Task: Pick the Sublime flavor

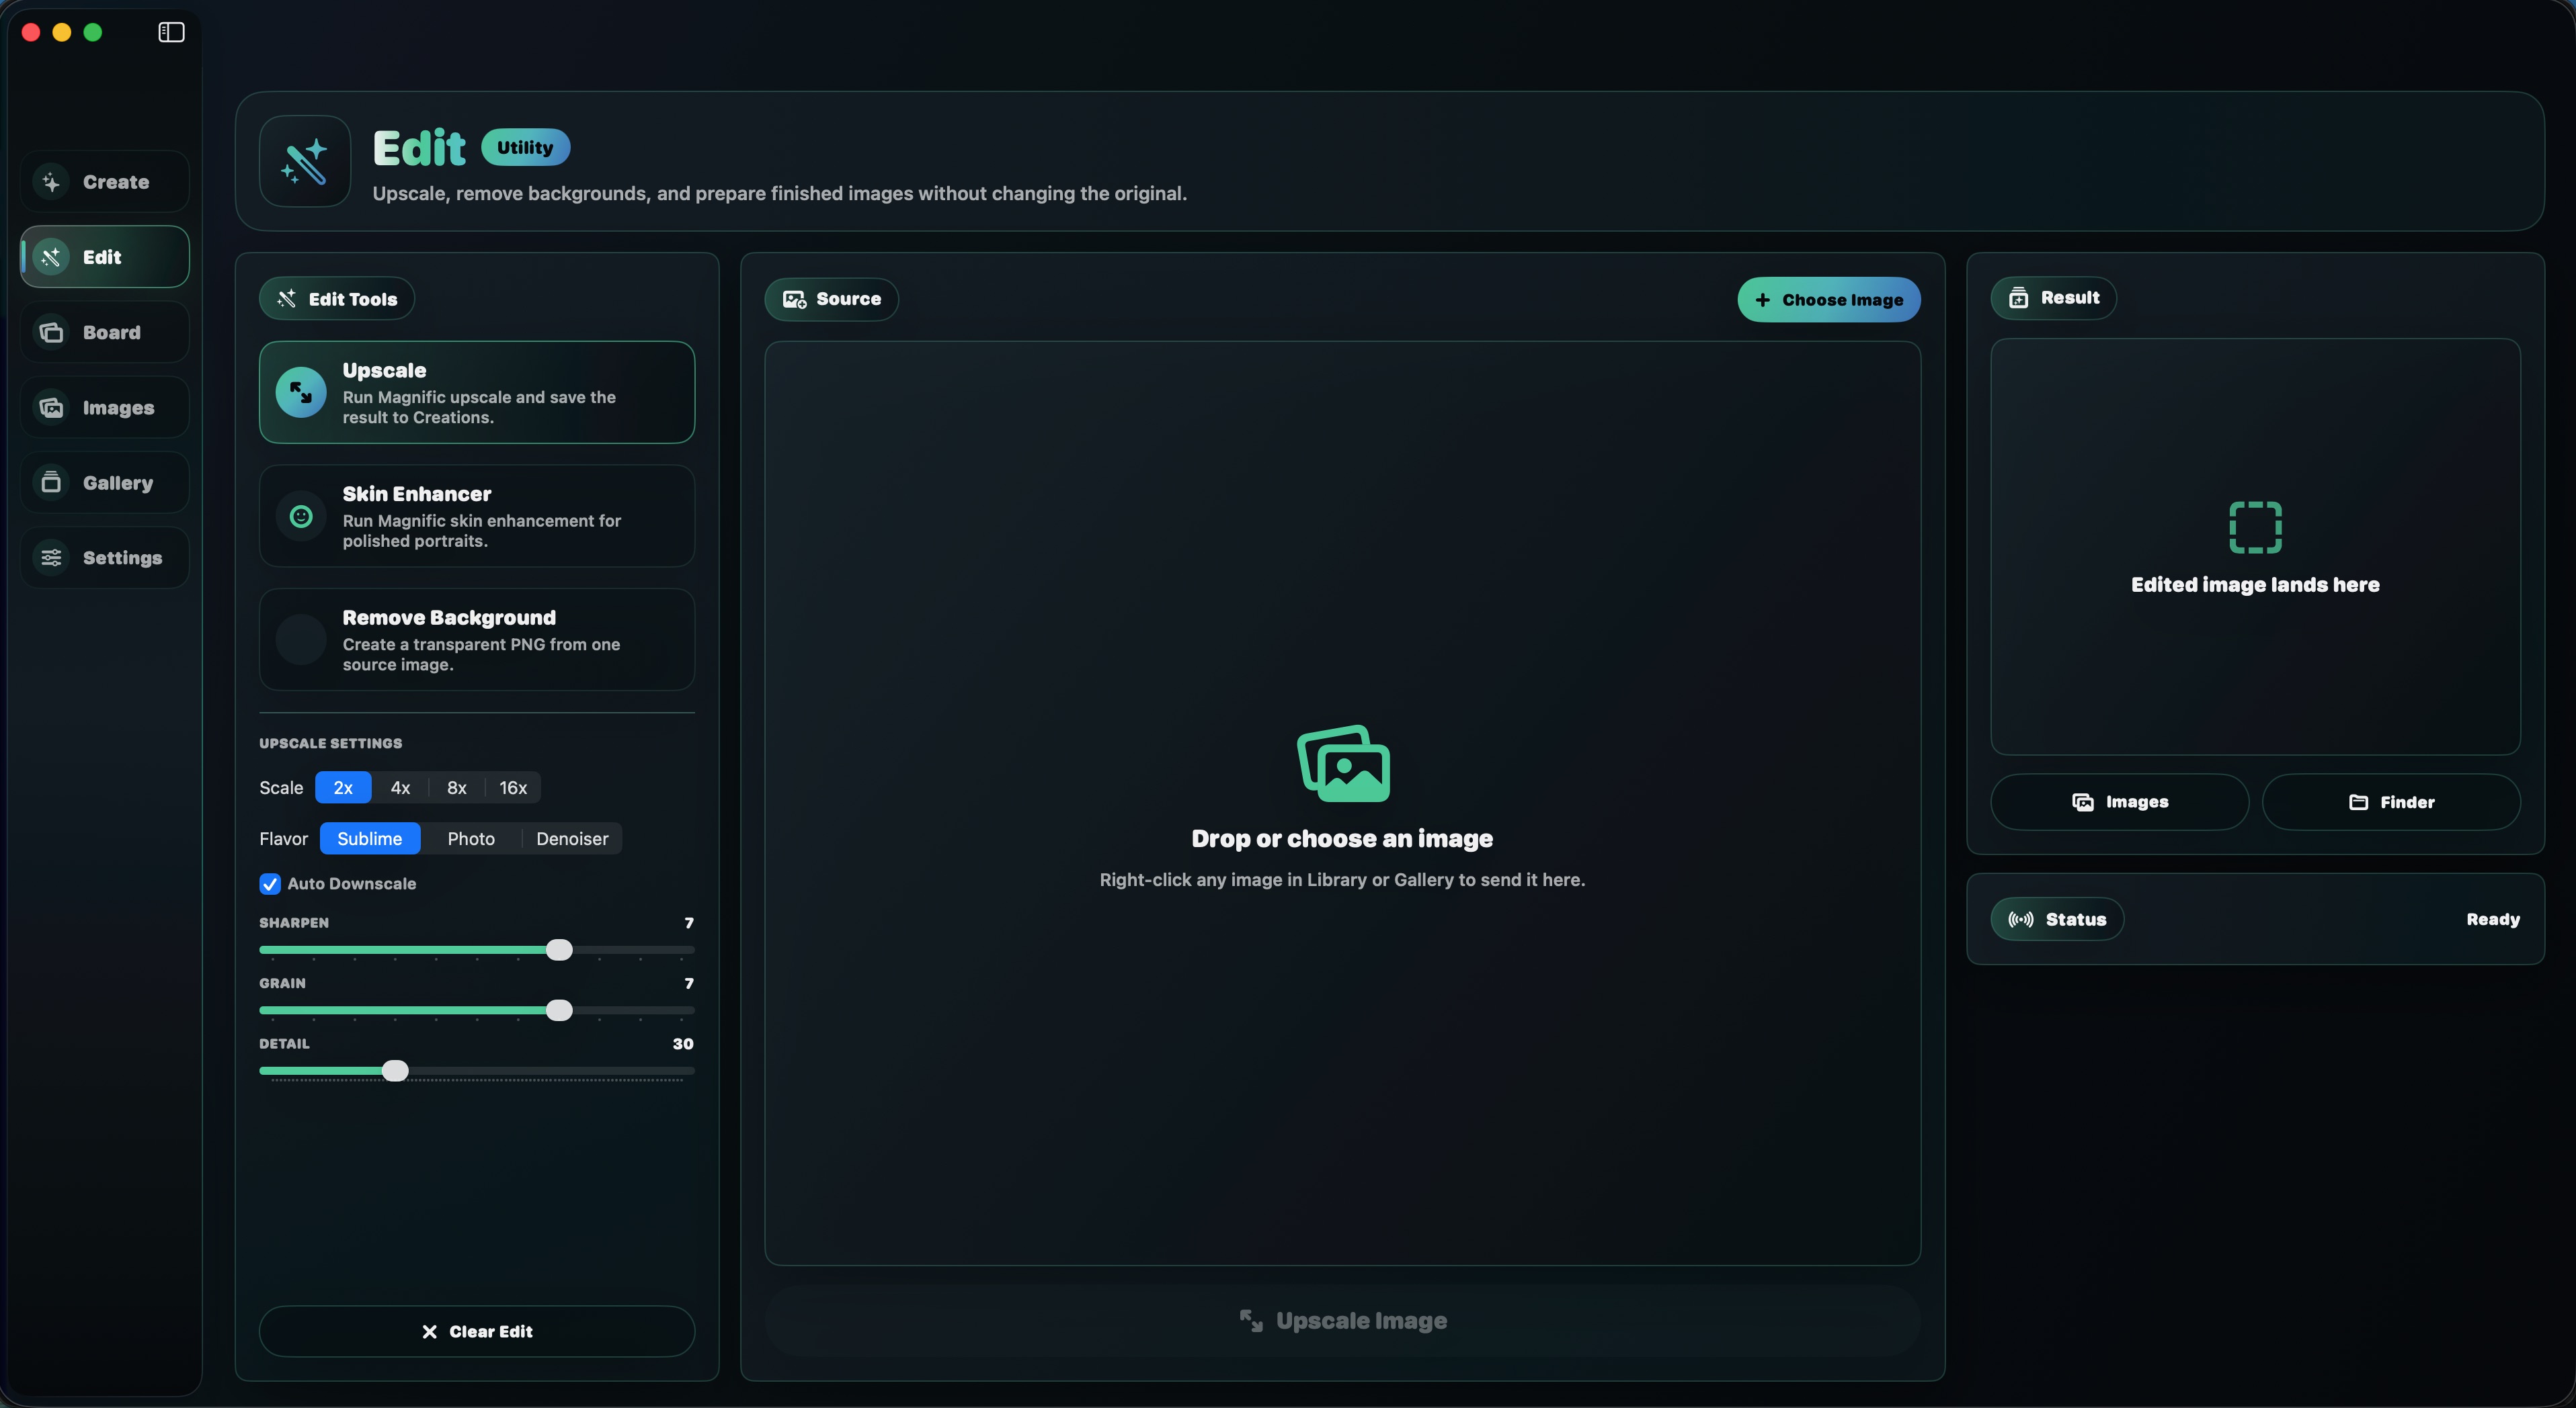Action: click(370, 838)
